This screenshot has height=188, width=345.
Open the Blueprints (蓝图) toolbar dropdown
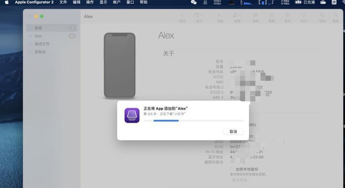[x=237, y=16]
